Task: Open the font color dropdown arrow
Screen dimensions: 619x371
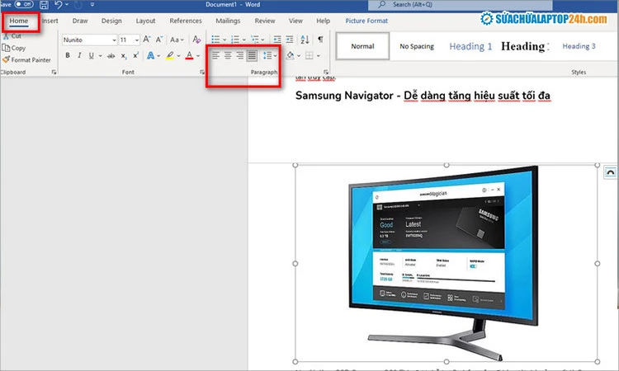Action: [x=198, y=56]
